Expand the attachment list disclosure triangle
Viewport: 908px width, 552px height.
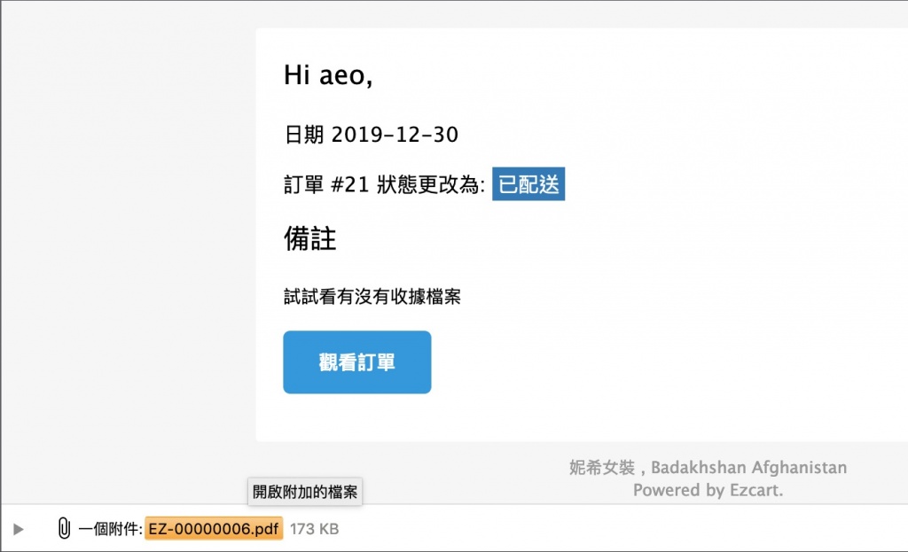pos(19,529)
